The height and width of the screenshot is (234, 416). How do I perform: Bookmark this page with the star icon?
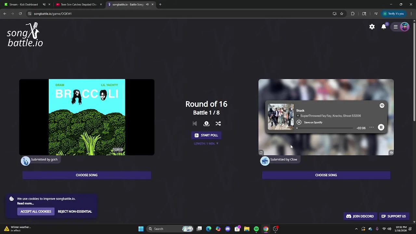click(x=342, y=14)
